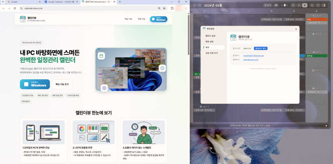333x164 pixels.
Task: Click 핵심 기능 보기 button
Action: pos(62,84)
